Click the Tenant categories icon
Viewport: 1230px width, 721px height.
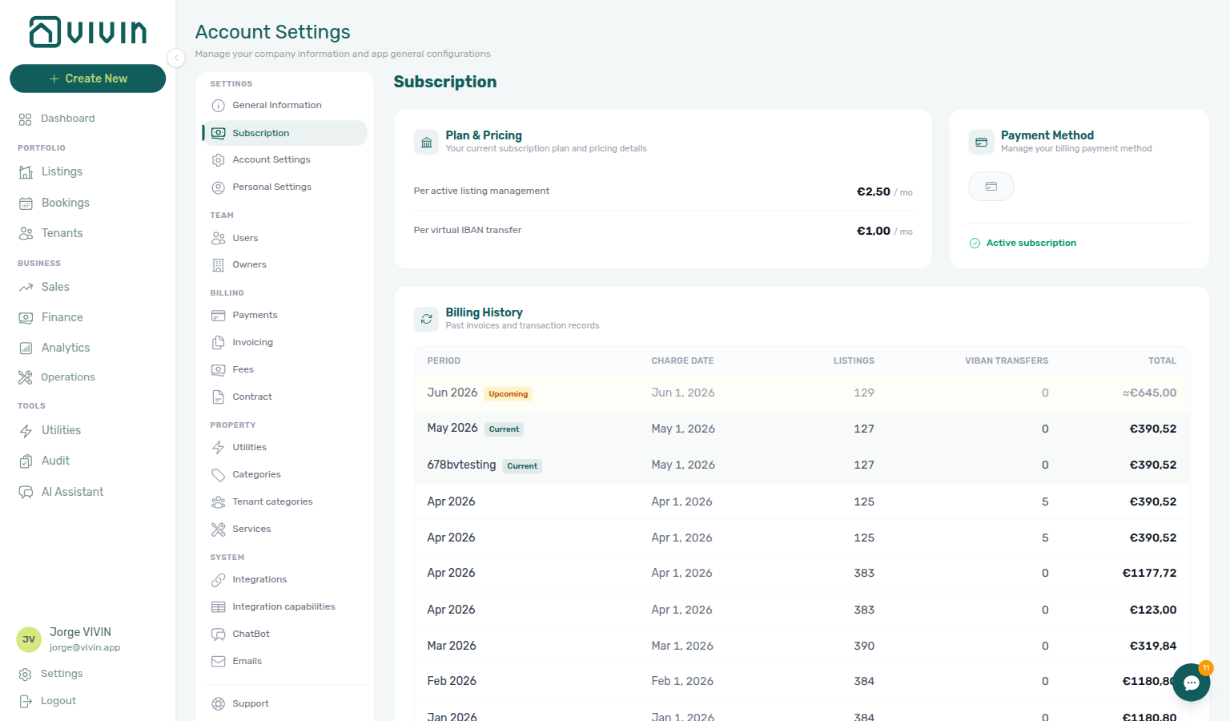click(218, 502)
